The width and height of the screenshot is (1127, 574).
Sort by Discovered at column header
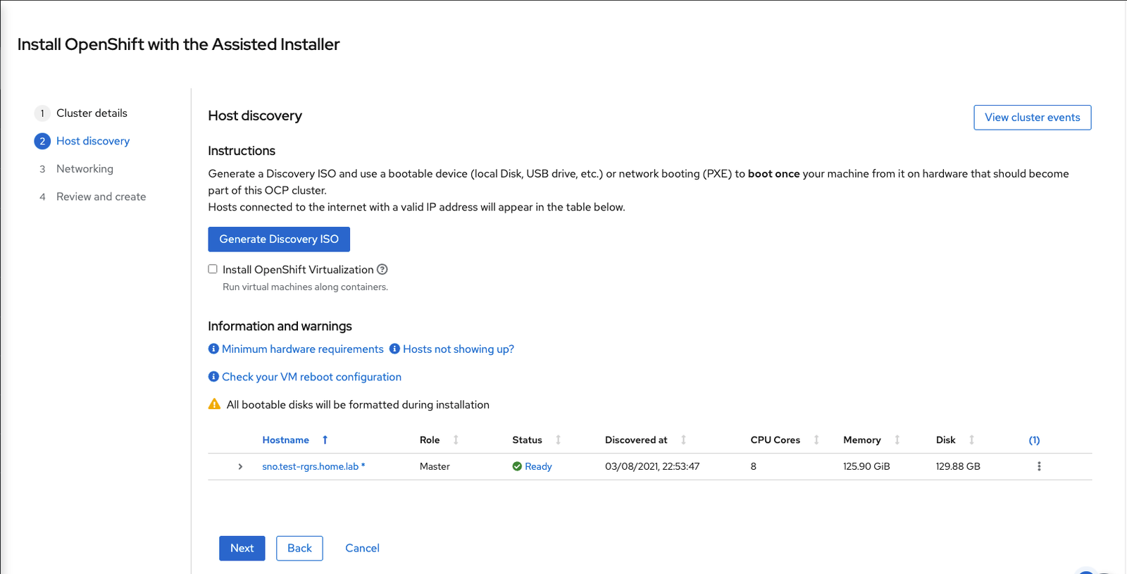click(x=636, y=439)
